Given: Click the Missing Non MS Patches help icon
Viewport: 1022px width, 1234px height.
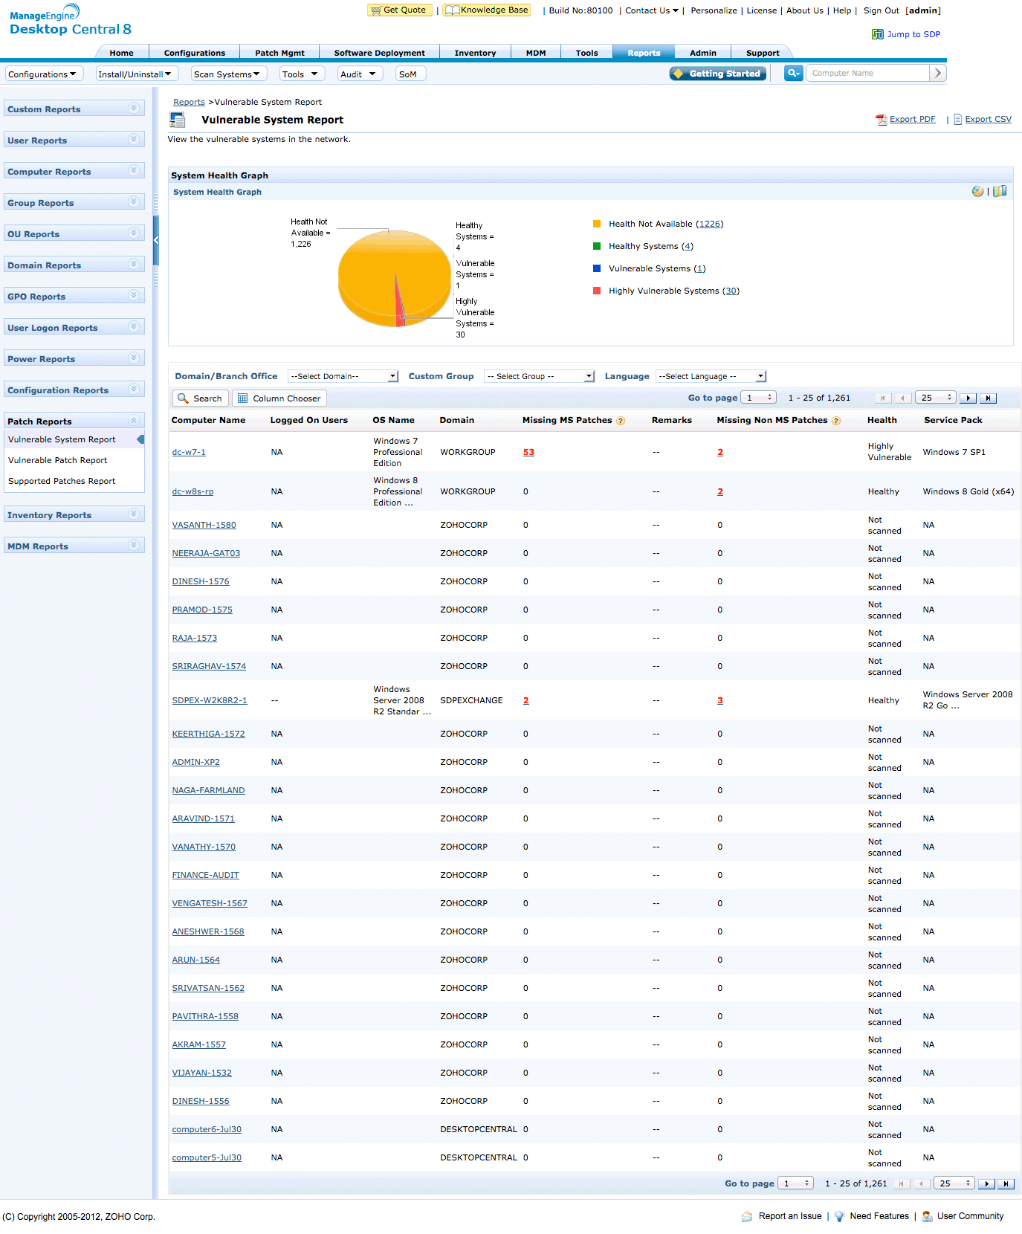Looking at the screenshot, I should click(x=836, y=421).
